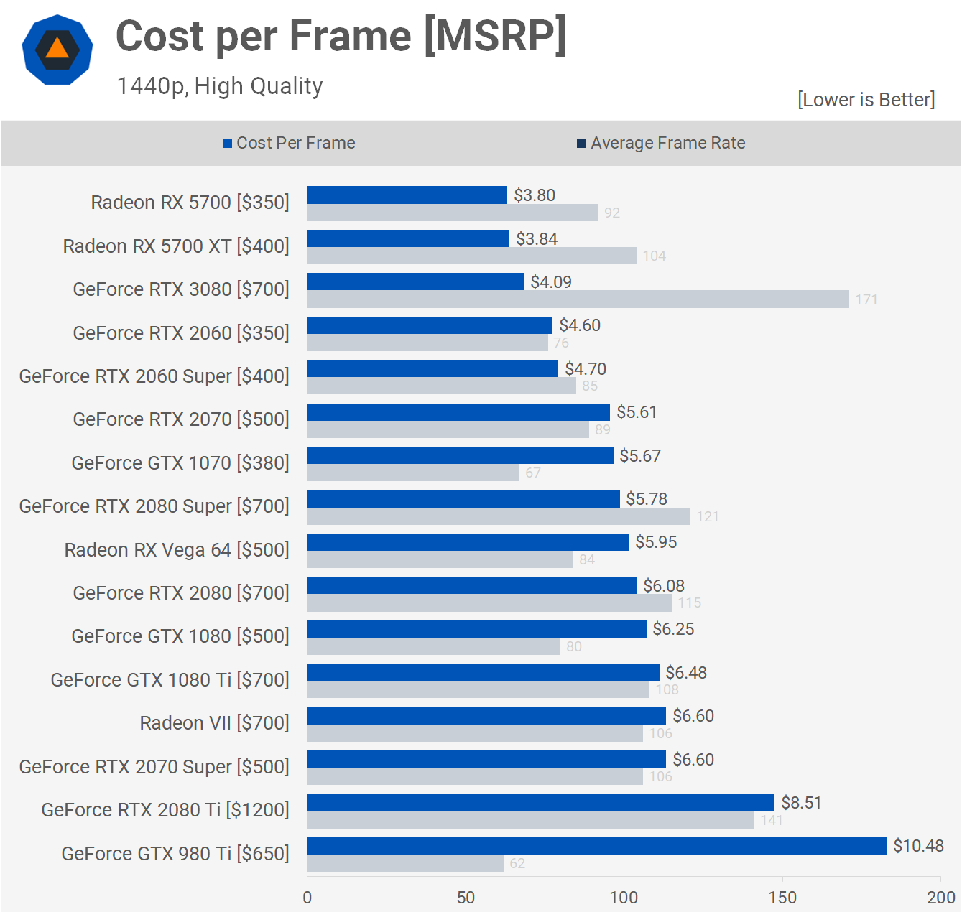Select the Average Frame Rate legend label
The image size is (962, 912).
tap(668, 143)
